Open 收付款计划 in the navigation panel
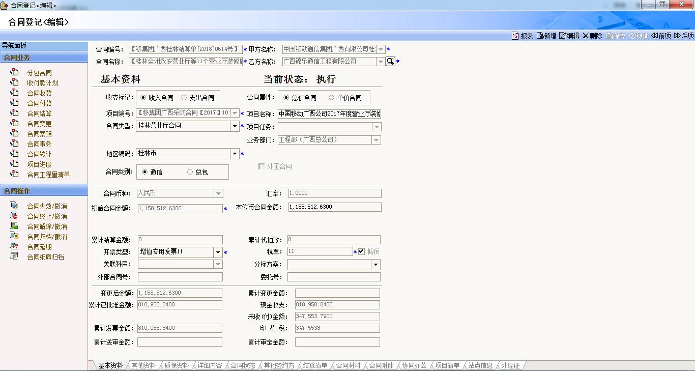695x371 pixels. [42, 83]
